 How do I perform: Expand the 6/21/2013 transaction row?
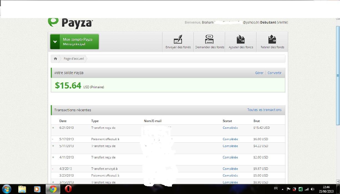(53, 128)
